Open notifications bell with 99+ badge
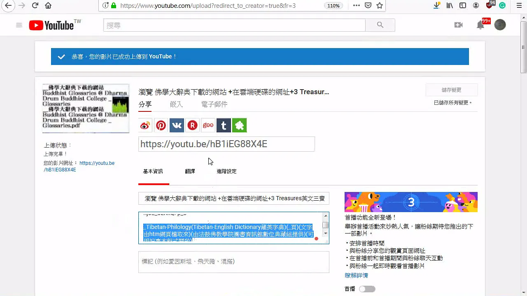The height and width of the screenshot is (296, 527). pyautogui.click(x=480, y=25)
